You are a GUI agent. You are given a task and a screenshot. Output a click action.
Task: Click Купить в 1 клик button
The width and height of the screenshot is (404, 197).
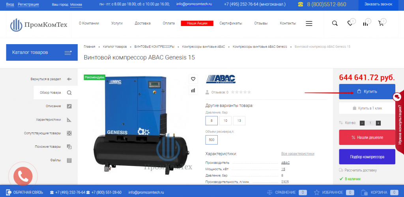(367, 108)
